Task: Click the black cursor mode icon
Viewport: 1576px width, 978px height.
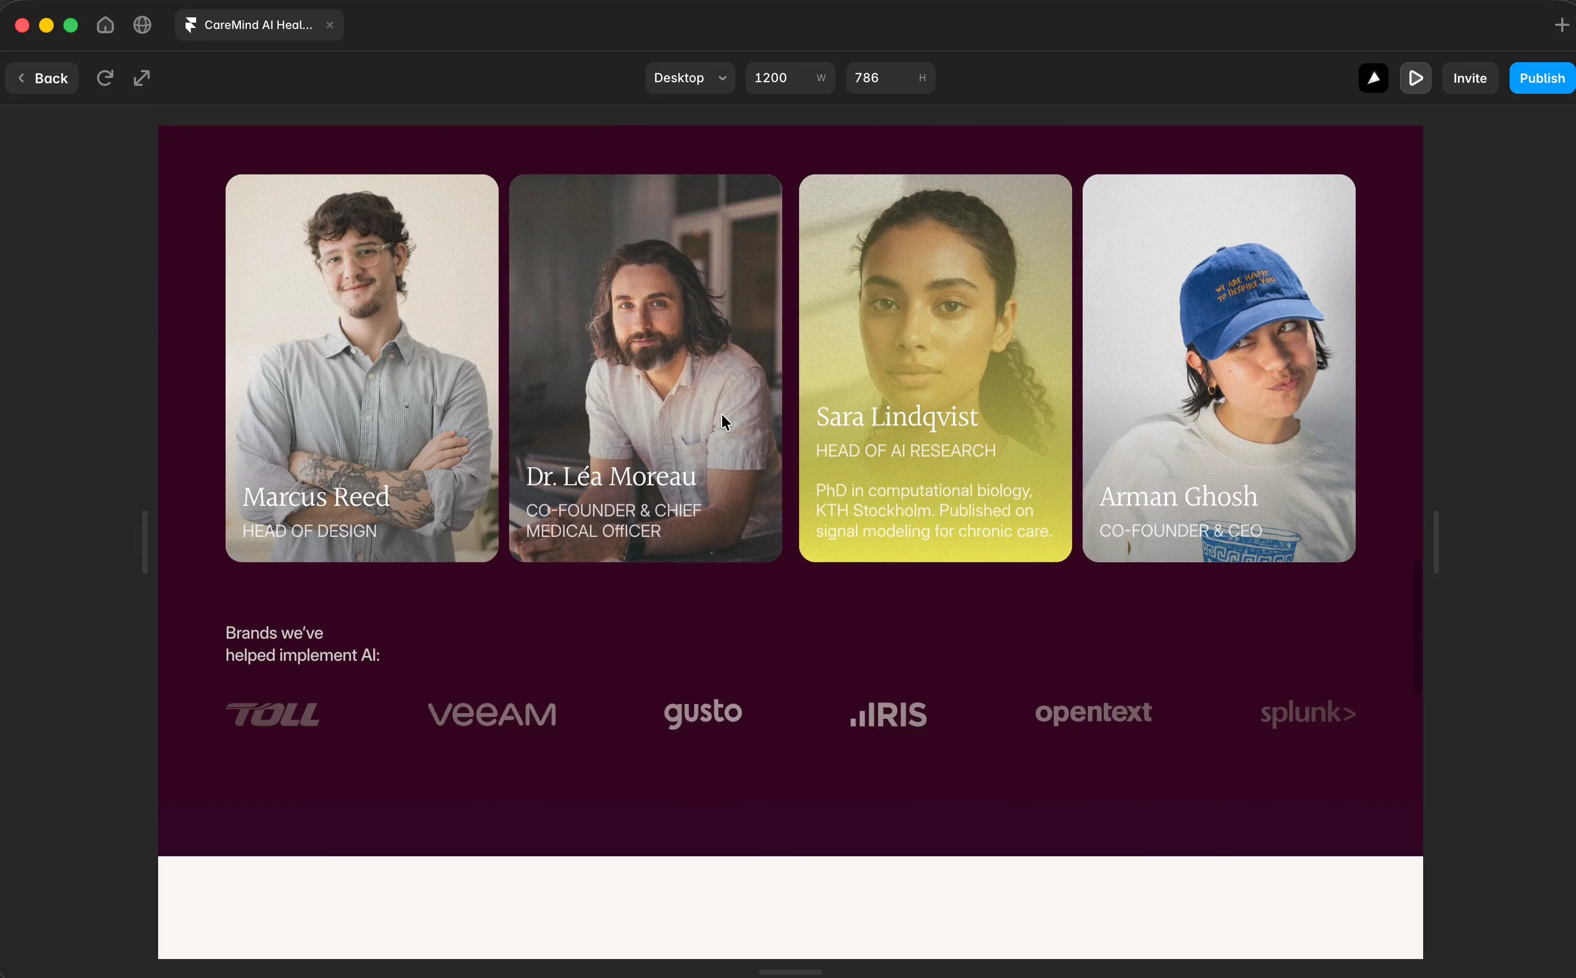Action: [1374, 79]
